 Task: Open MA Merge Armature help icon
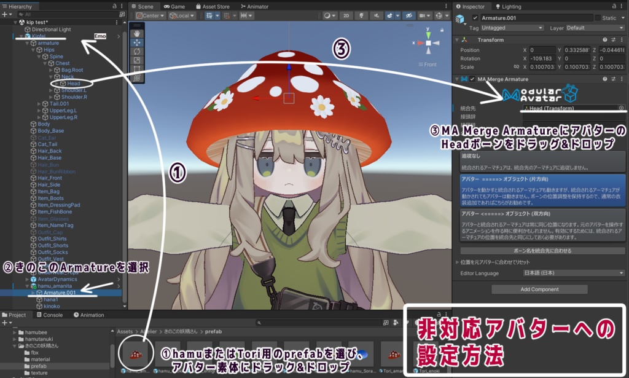(x=604, y=79)
